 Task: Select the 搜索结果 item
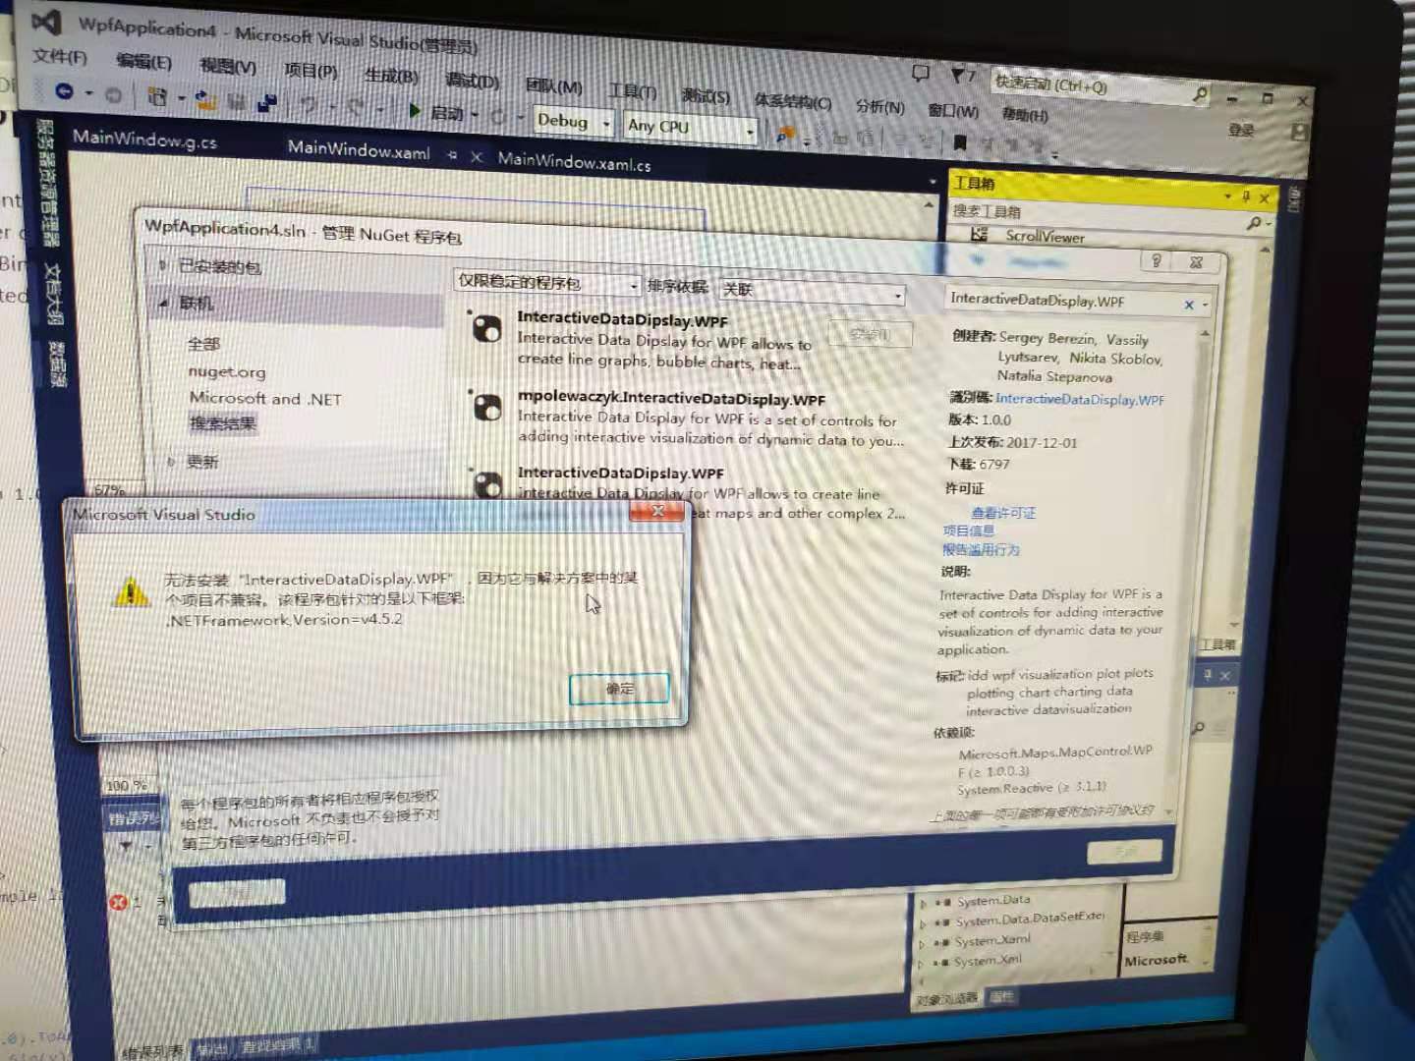tap(223, 423)
